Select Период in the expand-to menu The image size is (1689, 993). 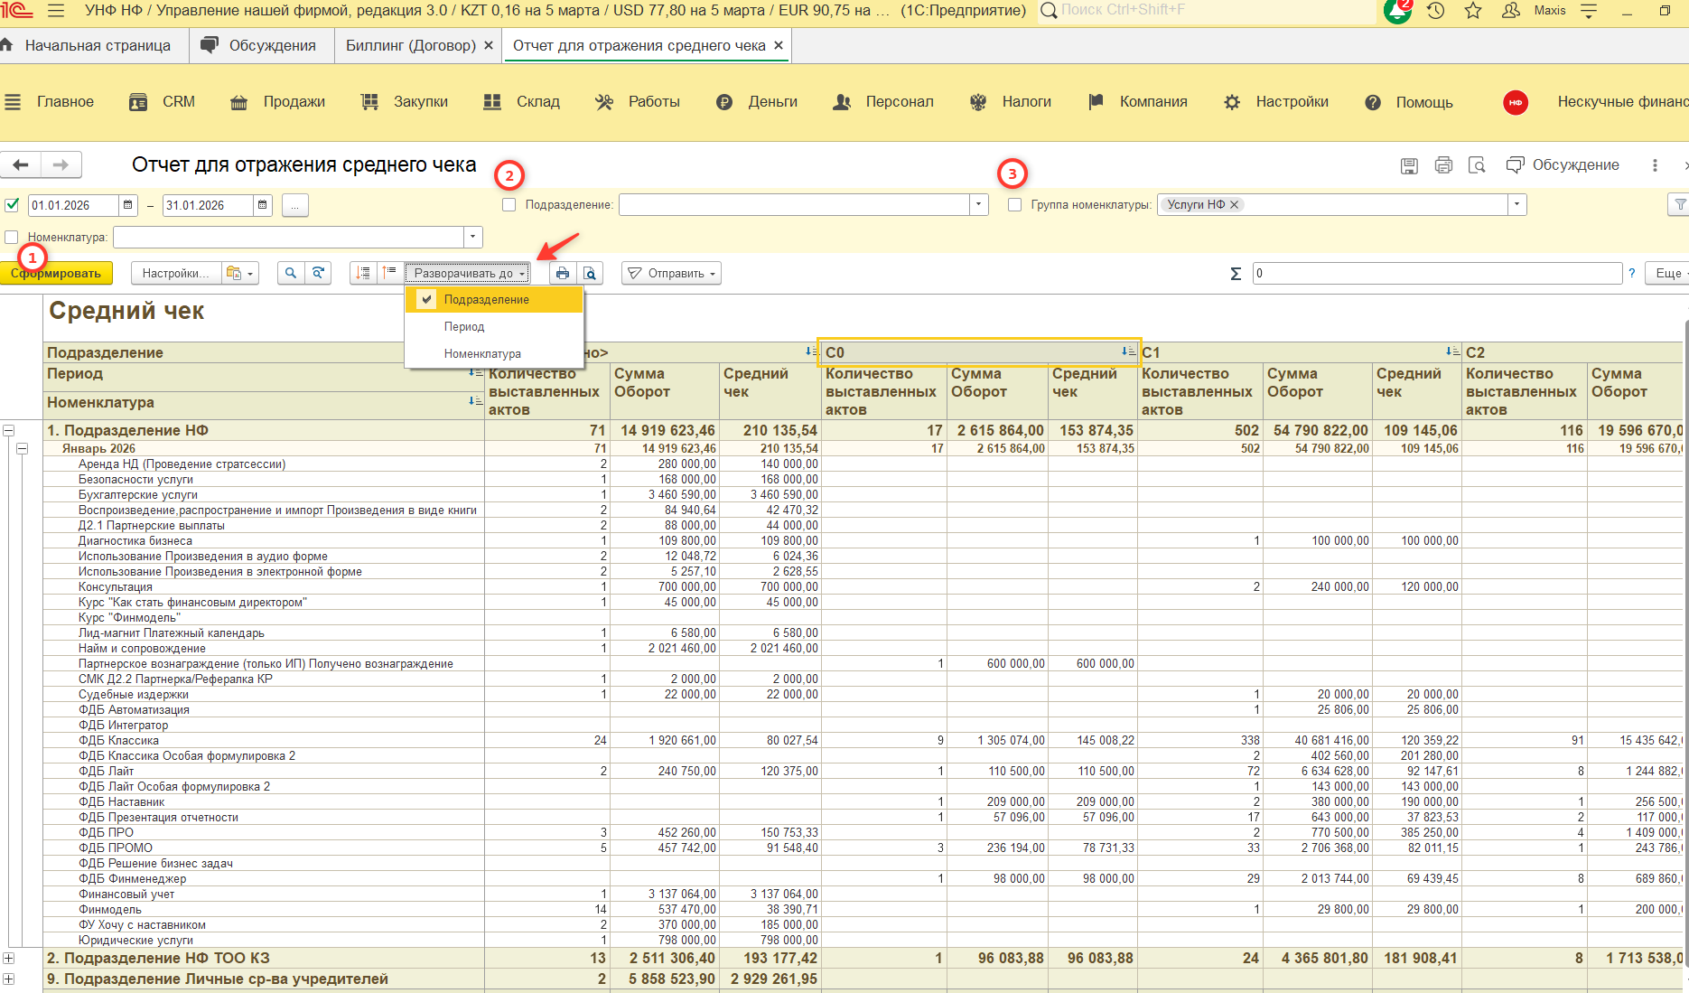(x=464, y=326)
